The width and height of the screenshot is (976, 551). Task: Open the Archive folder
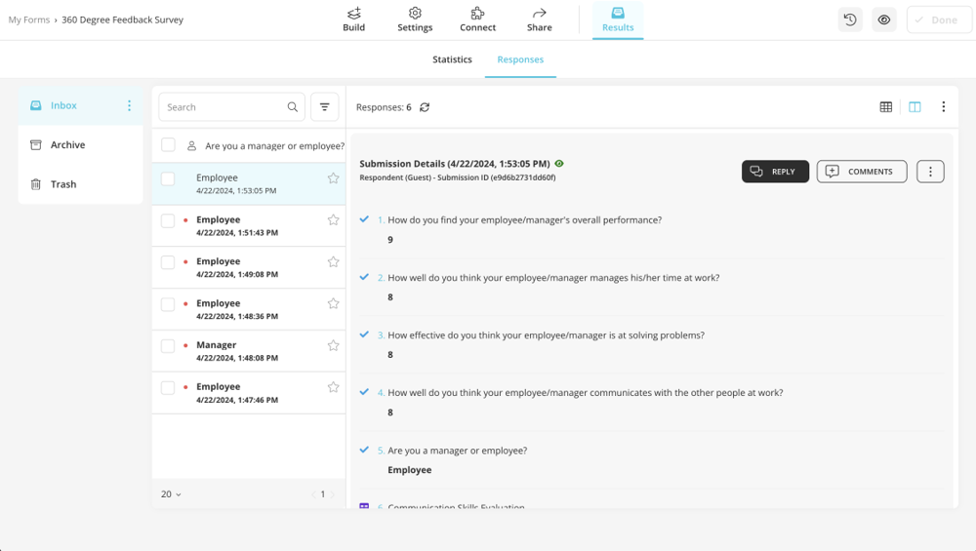(x=67, y=144)
